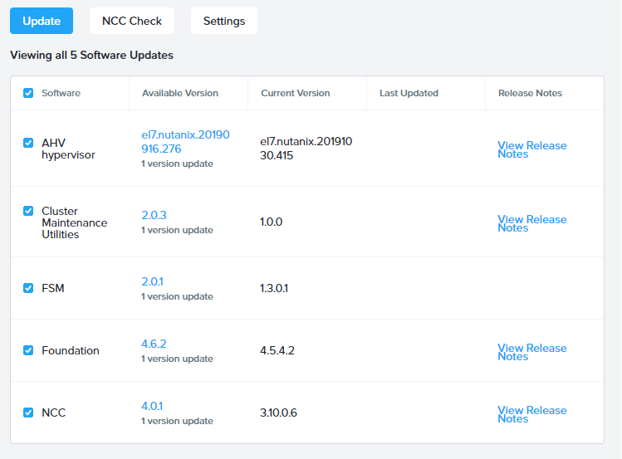Open the NCC Check tab
This screenshot has width=622, height=459.
[132, 21]
